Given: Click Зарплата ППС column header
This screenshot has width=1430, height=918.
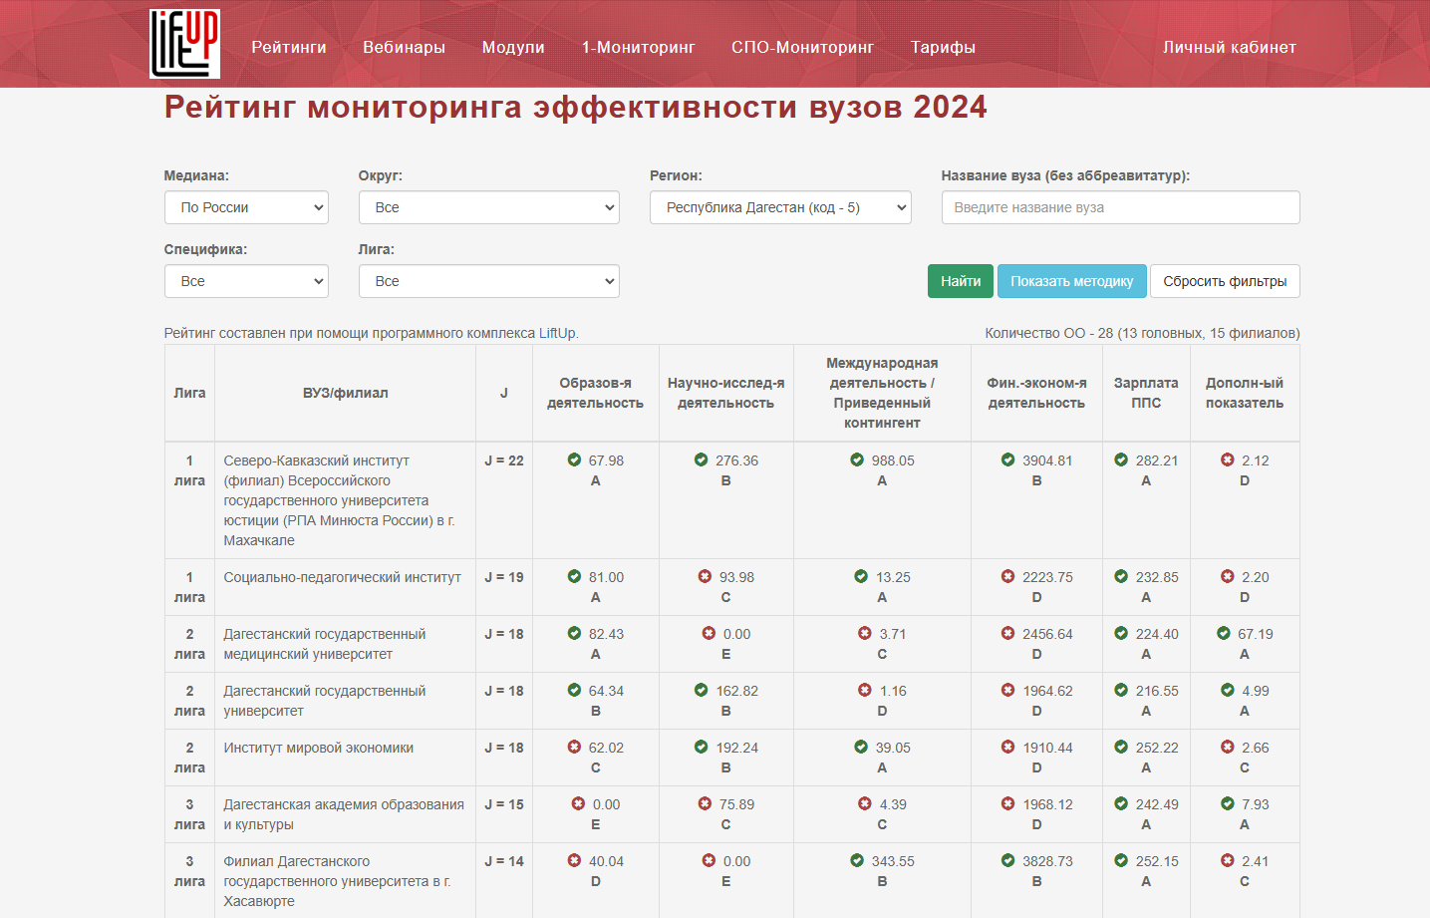Looking at the screenshot, I should coord(1146,393).
